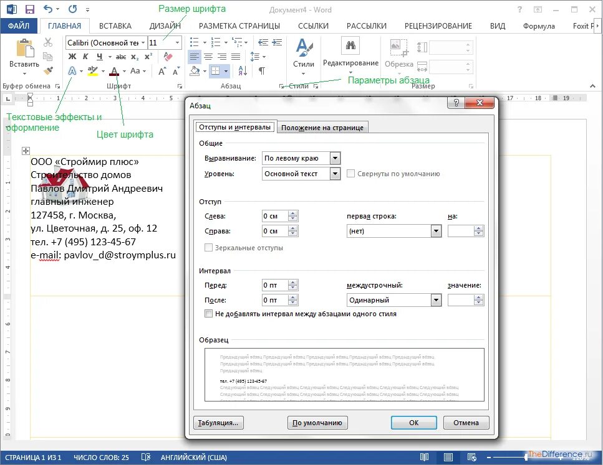Apply superscript x² formatting
The image size is (603, 465).
click(148, 57)
